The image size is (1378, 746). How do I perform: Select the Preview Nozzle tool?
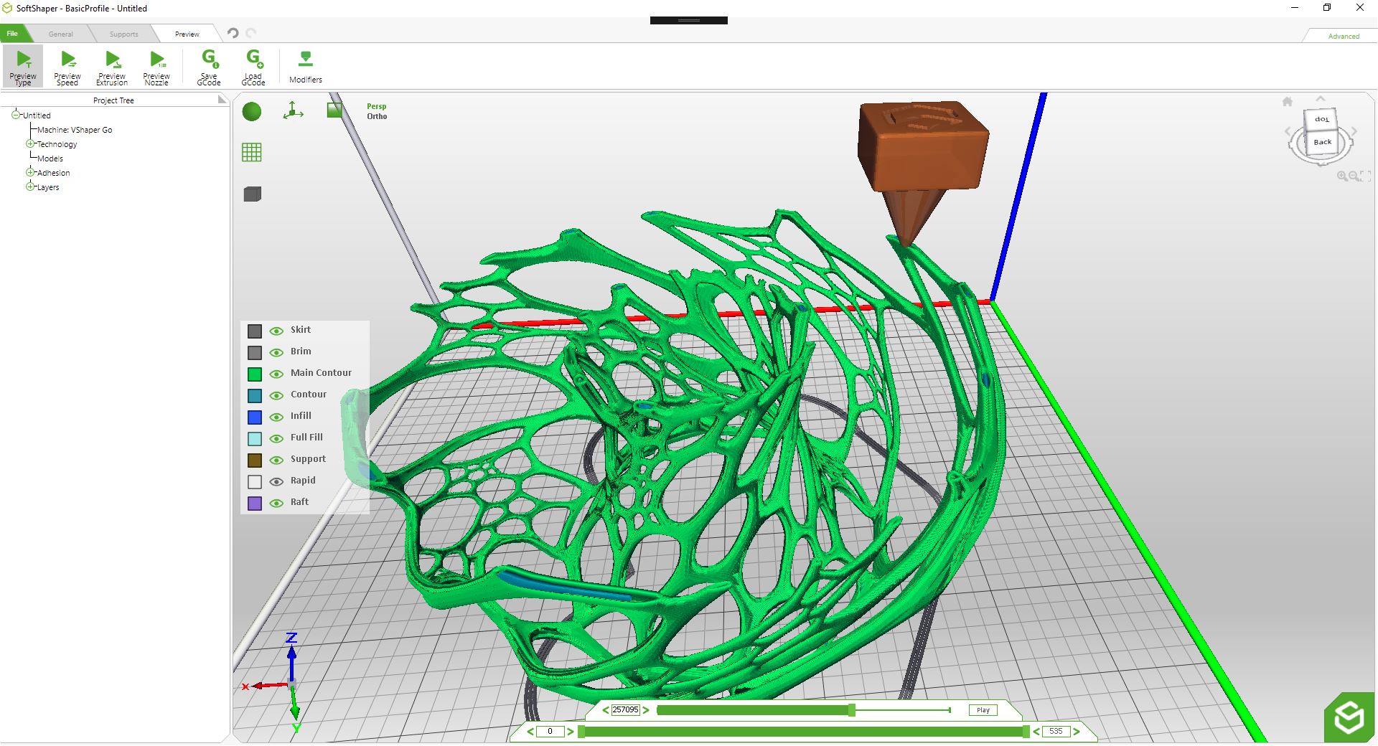(156, 67)
